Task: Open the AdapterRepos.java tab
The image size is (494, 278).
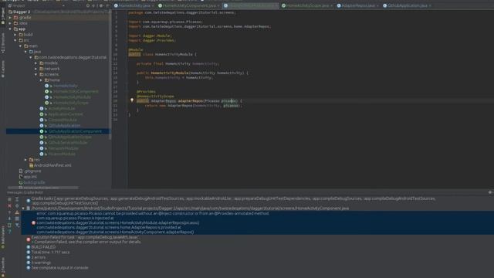Action: click(357, 5)
